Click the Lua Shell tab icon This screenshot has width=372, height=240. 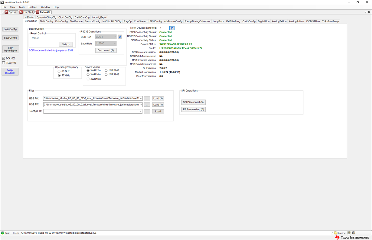[21, 12]
